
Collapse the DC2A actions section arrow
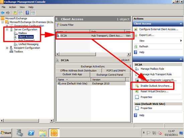click(181, 59)
